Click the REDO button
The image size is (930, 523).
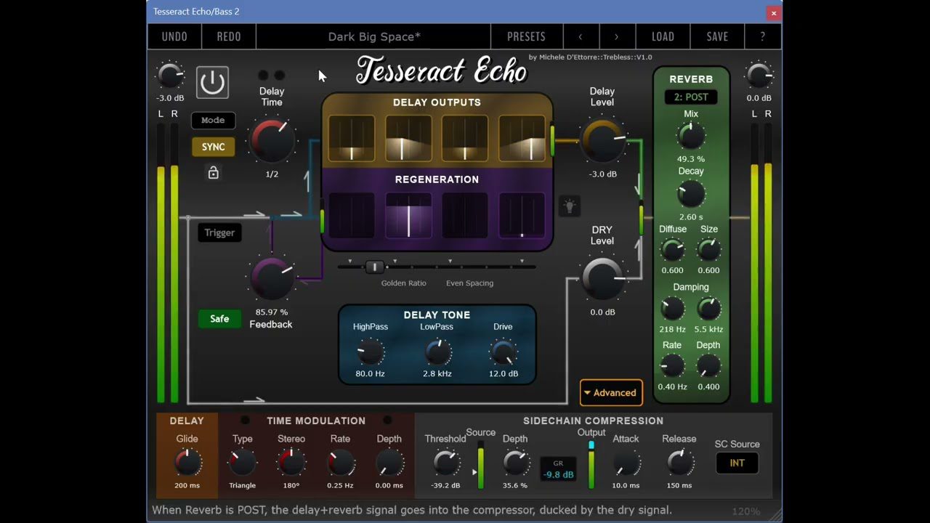coord(229,36)
